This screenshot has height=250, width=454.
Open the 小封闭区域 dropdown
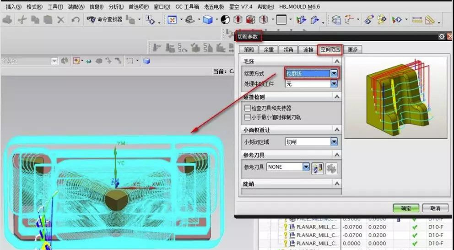coord(334,142)
